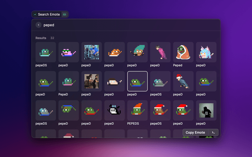Image resolution: width=252 pixels, height=157 pixels.
Task: Select the two people dancing photo emote
Action: [x=91, y=81]
